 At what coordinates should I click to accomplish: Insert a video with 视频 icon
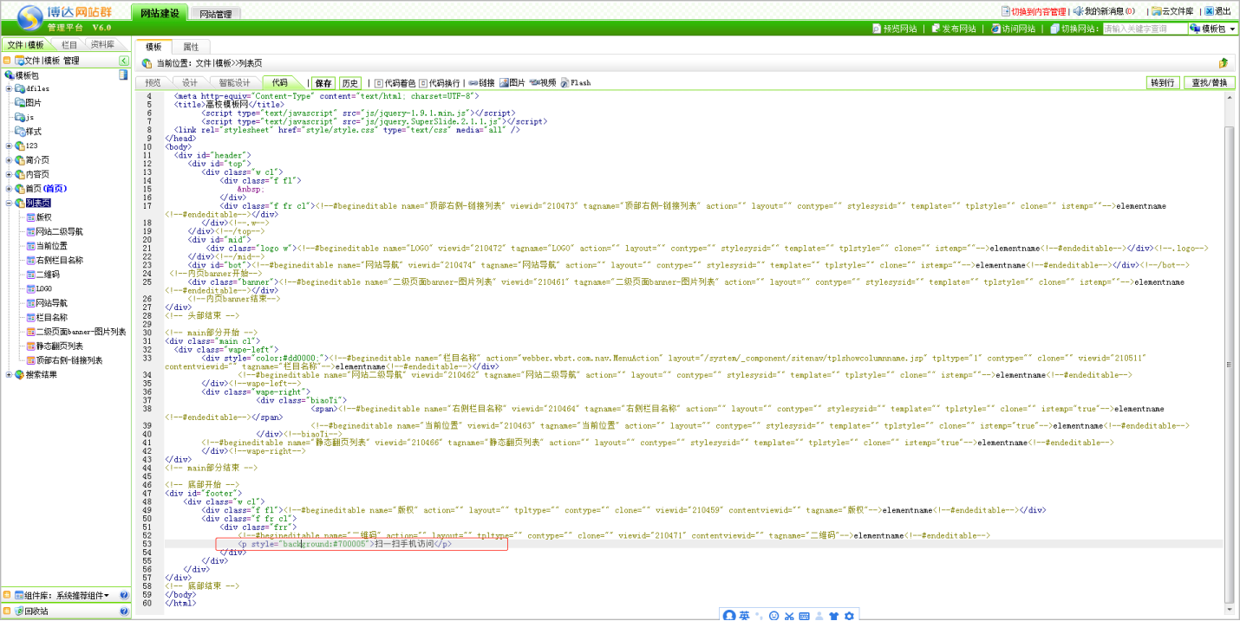pos(543,83)
